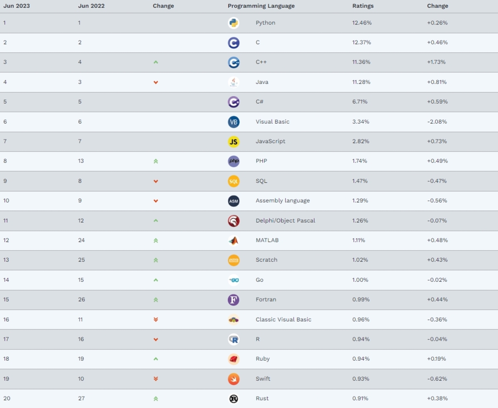Screen dimensions: 498x408
Task: Select the PHP logo icon
Action: (x=234, y=161)
